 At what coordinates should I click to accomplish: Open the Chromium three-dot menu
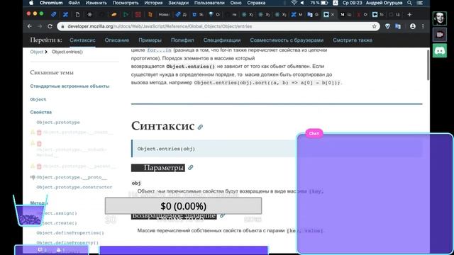(423, 26)
